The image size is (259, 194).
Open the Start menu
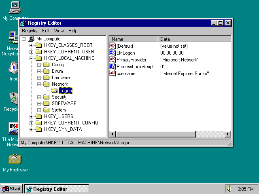click(x=12, y=189)
